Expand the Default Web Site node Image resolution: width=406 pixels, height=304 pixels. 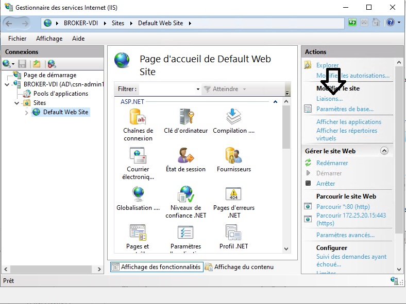pyautogui.click(x=26, y=113)
